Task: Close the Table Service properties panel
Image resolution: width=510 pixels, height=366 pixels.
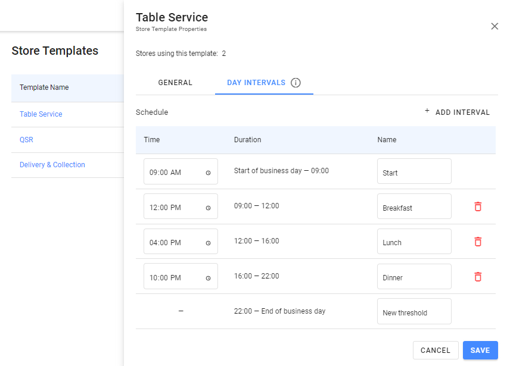Action: pyautogui.click(x=494, y=26)
